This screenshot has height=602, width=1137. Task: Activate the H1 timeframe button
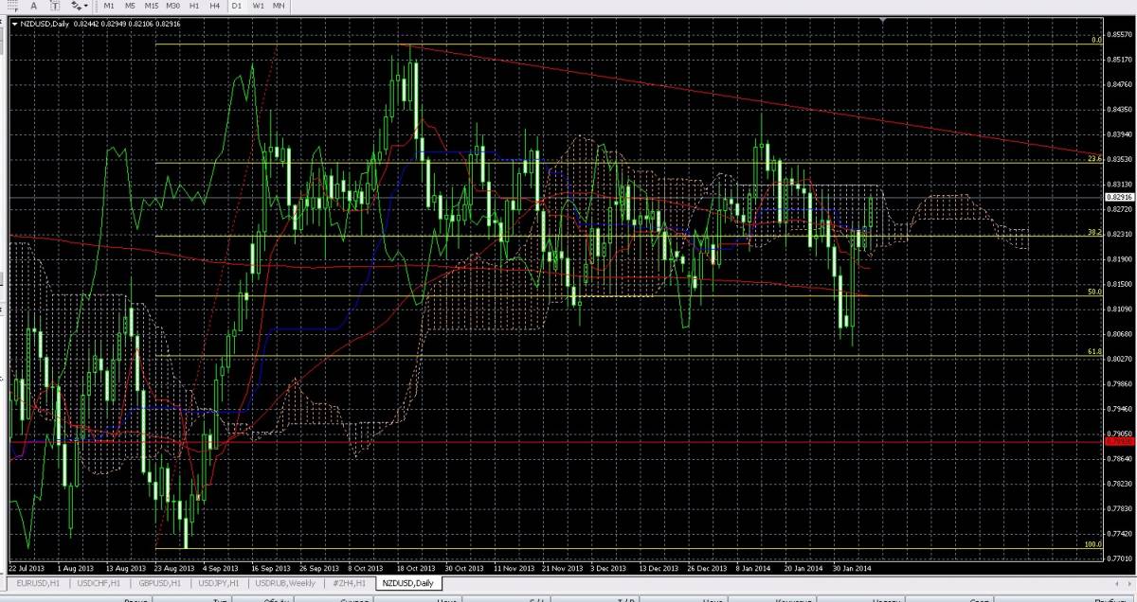click(x=195, y=6)
